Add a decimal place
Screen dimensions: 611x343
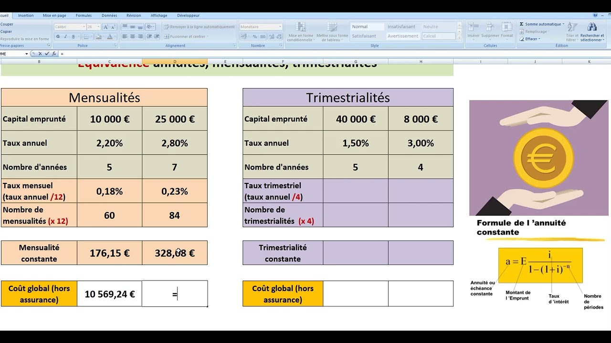(x=271, y=37)
